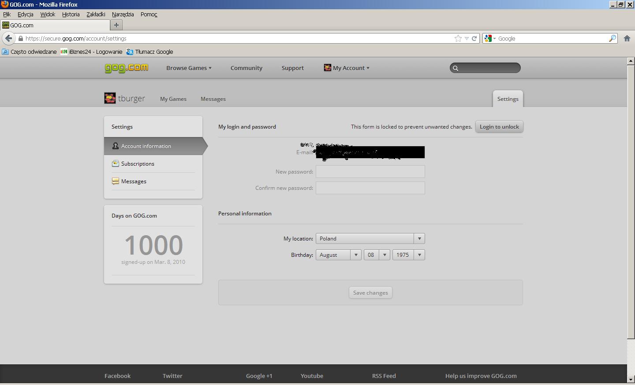635x385 pixels.
Task: Focus the Confirm new password field
Action: pyautogui.click(x=370, y=188)
